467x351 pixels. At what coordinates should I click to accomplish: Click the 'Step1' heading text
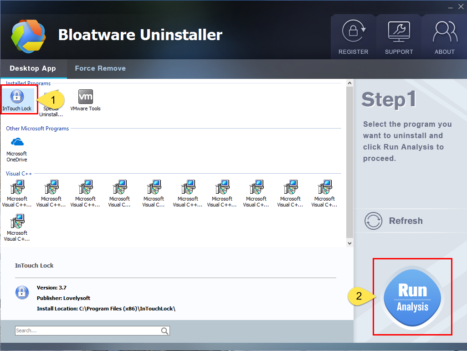pyautogui.click(x=389, y=99)
